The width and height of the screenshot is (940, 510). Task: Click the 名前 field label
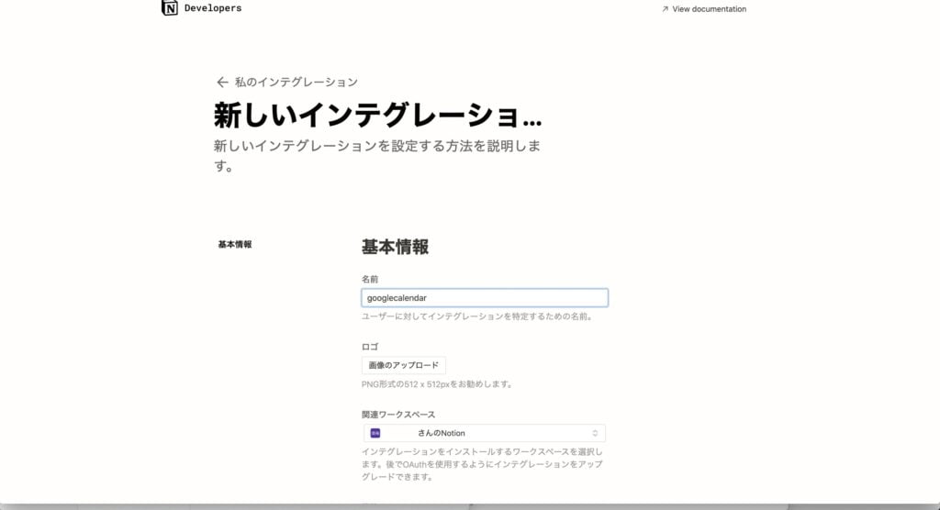point(370,279)
